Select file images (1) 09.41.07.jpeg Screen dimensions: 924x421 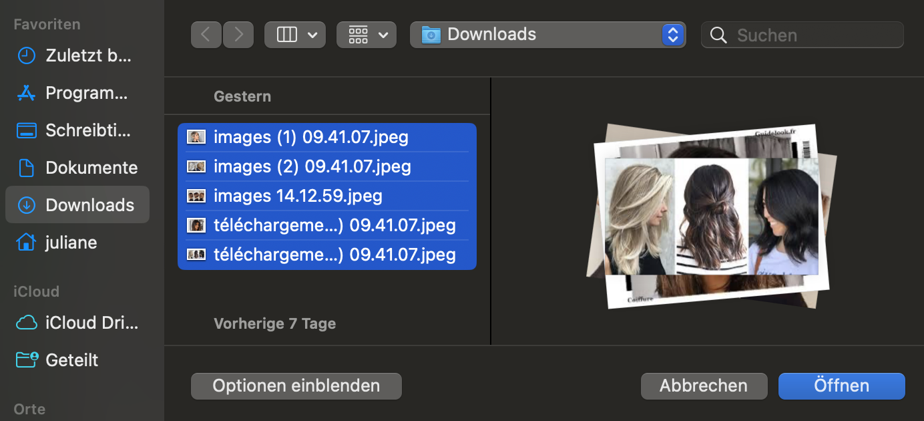pos(311,137)
